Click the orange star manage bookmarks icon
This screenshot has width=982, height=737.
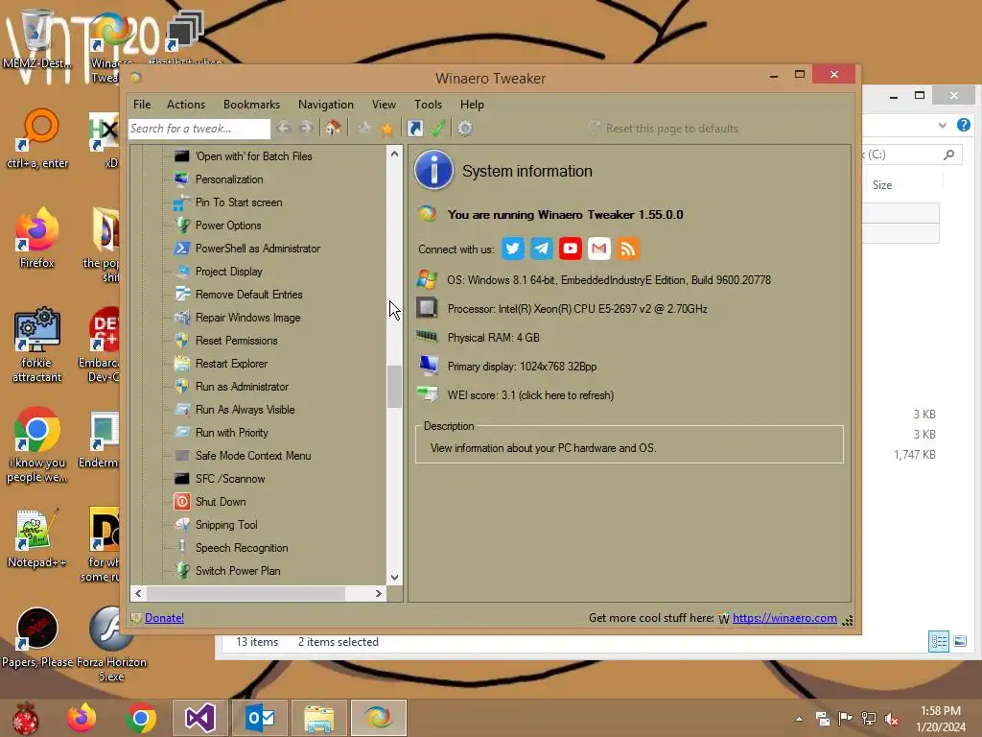[x=387, y=129]
